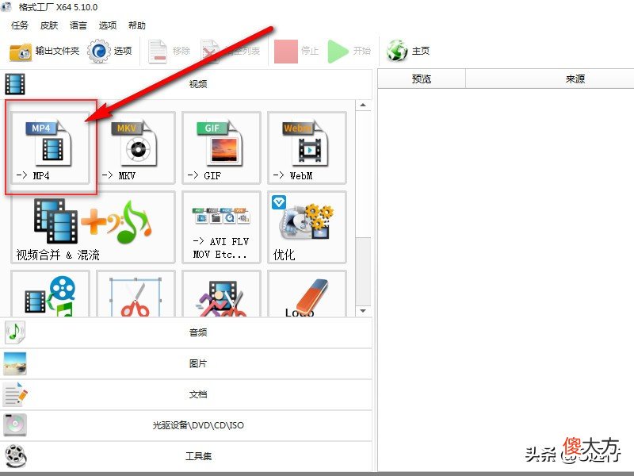Click the video list scroll up arrow

pyautogui.click(x=363, y=106)
